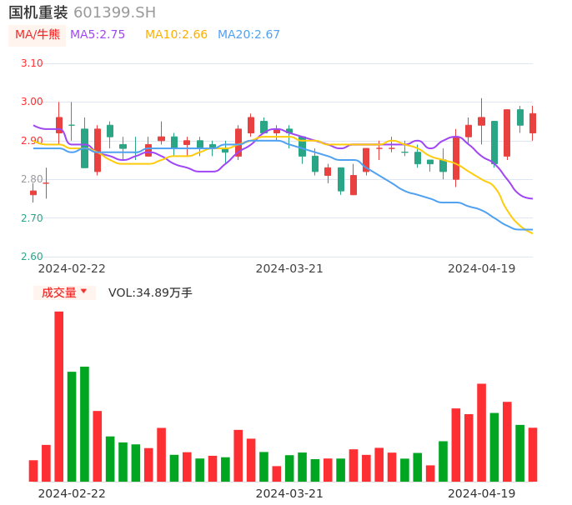Click the 3.00 price axis label
The height and width of the screenshot is (505, 572).
pos(32,102)
